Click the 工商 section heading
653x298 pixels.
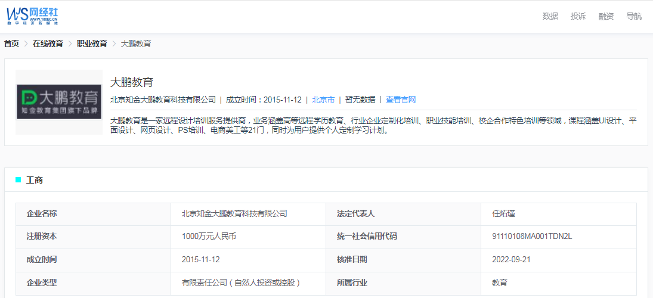click(34, 180)
